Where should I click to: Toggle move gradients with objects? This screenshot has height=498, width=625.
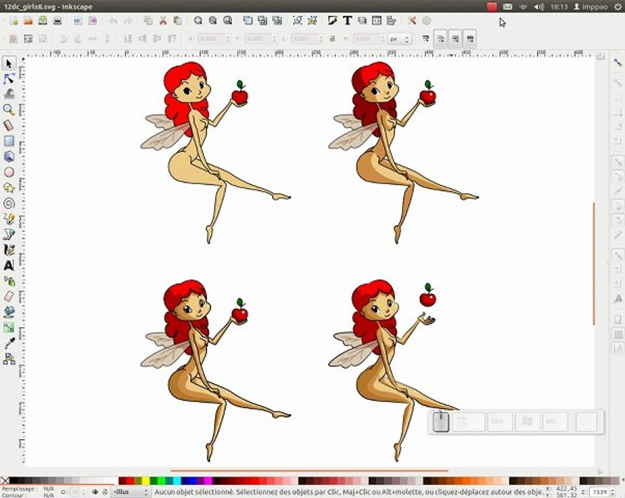pos(455,39)
